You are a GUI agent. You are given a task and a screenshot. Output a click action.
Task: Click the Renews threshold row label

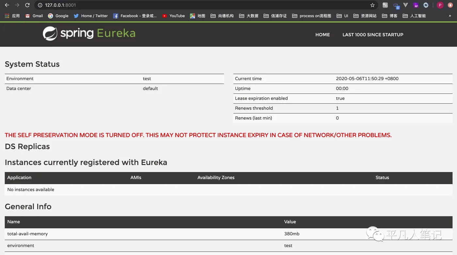(x=254, y=108)
